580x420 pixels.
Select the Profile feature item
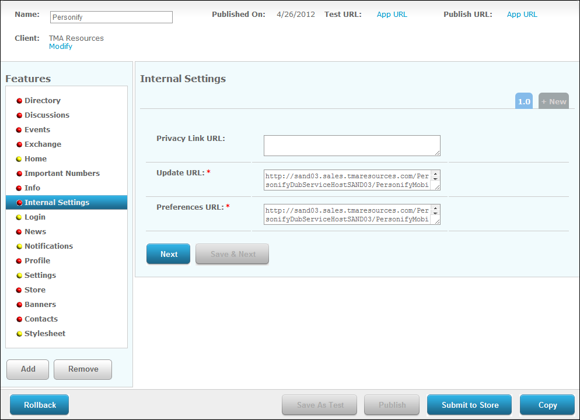[37, 261]
